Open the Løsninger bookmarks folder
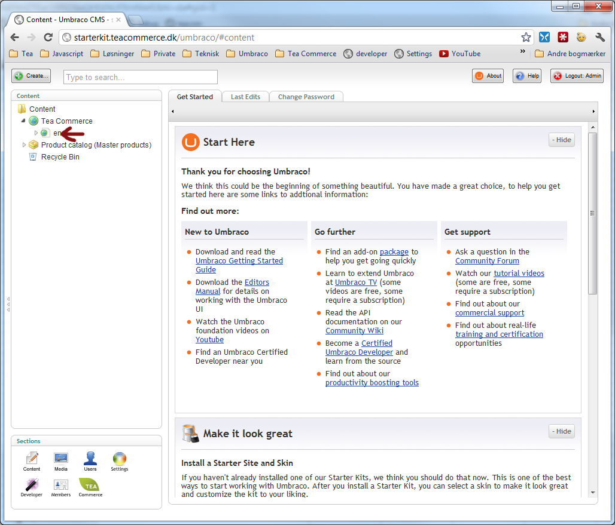The width and height of the screenshot is (615, 525). click(x=112, y=54)
